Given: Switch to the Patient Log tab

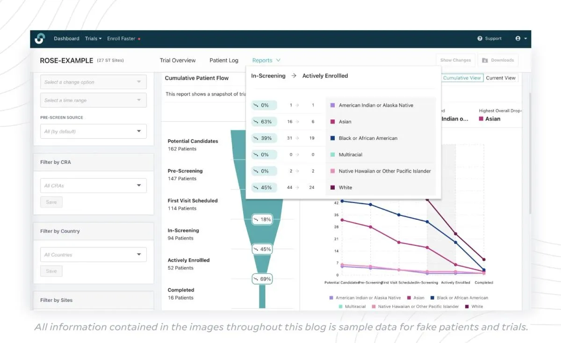Looking at the screenshot, I should (x=224, y=60).
